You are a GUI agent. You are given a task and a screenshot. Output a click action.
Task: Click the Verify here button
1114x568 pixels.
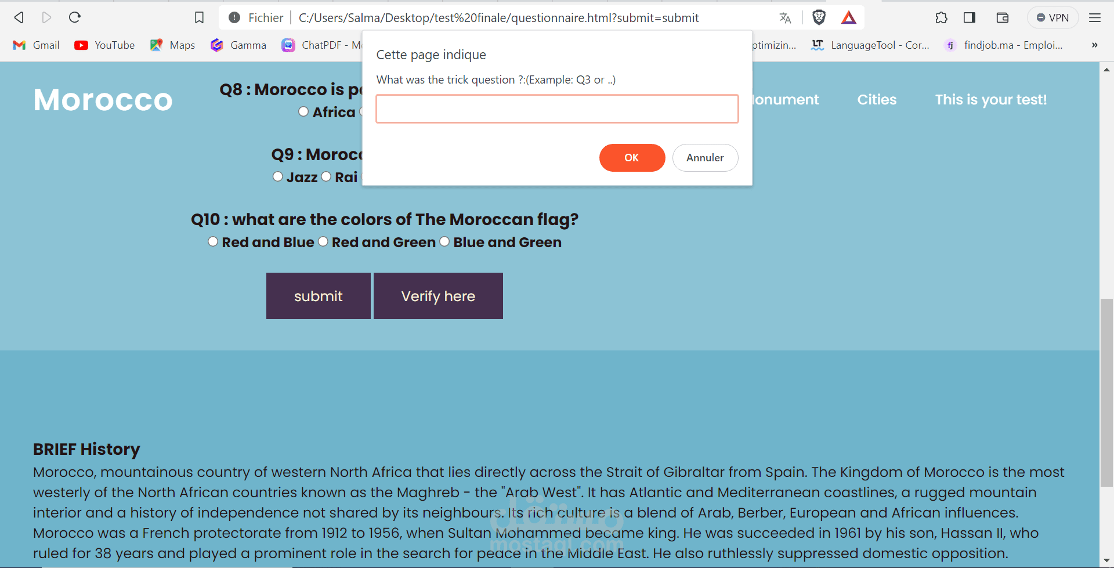438,296
